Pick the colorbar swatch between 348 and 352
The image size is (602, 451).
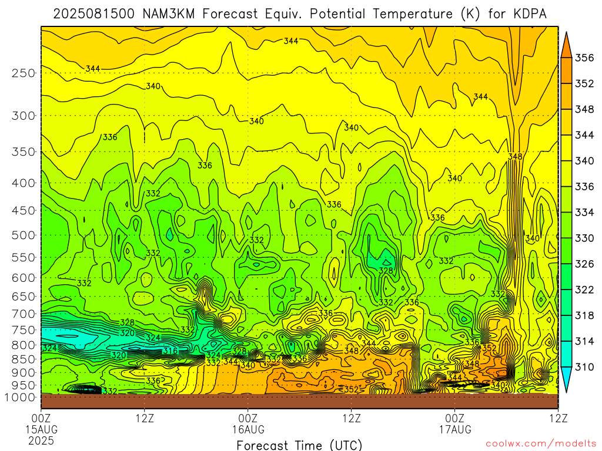[x=566, y=96]
